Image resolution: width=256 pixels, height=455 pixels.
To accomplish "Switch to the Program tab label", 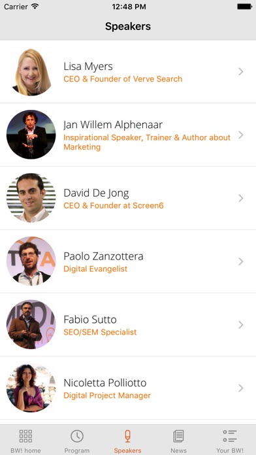I will click(x=77, y=450).
